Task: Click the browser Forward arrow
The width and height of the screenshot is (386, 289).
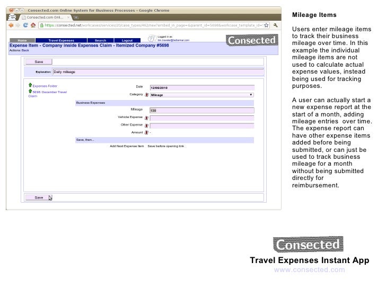Action: pos(18,25)
